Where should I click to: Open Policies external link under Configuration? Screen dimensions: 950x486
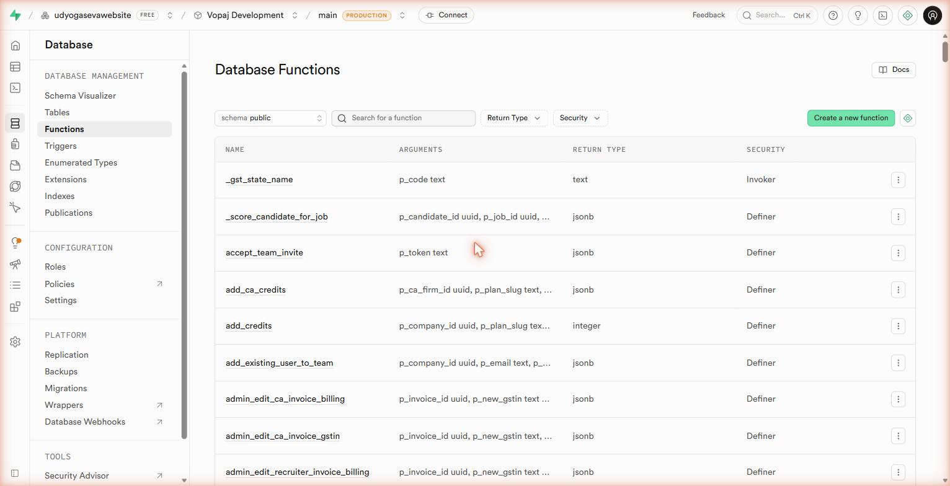[x=104, y=284]
